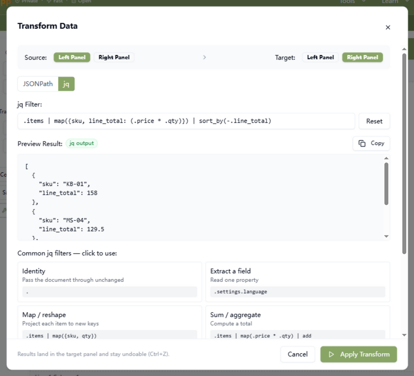Click the map(.price * .qty) | add snippet
This screenshot has width=414, height=376.
coord(298,335)
